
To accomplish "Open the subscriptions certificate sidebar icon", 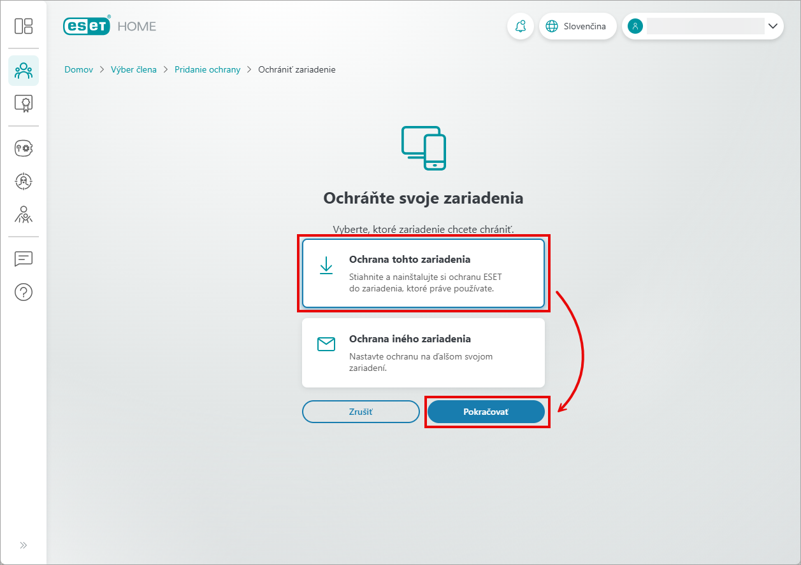I will (x=24, y=103).
